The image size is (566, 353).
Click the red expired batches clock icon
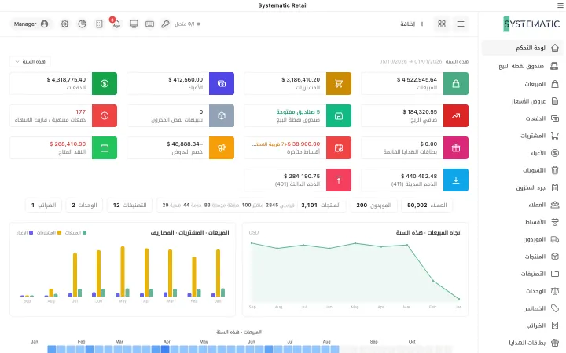point(105,115)
